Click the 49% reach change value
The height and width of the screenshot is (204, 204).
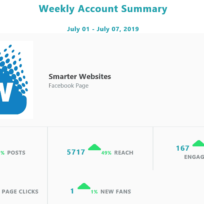tap(106, 153)
